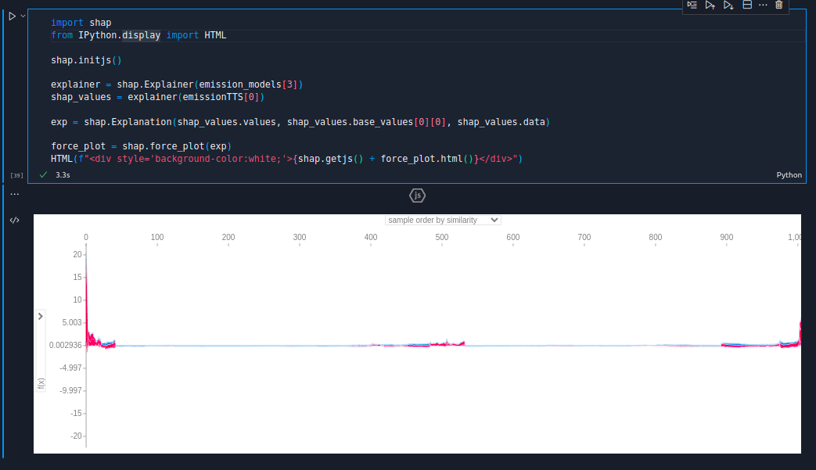Delete the cell with the trash icon
The width and height of the screenshot is (816, 470).
(778, 5)
